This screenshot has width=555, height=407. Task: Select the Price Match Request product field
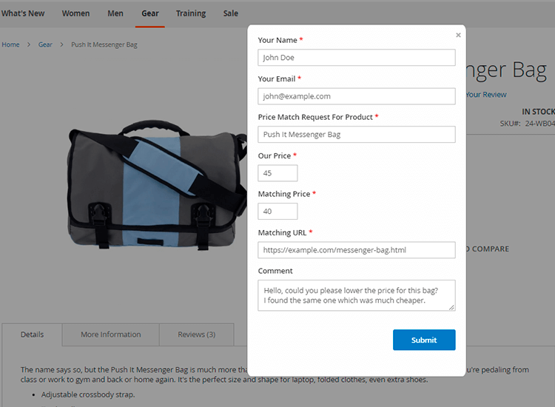click(356, 135)
